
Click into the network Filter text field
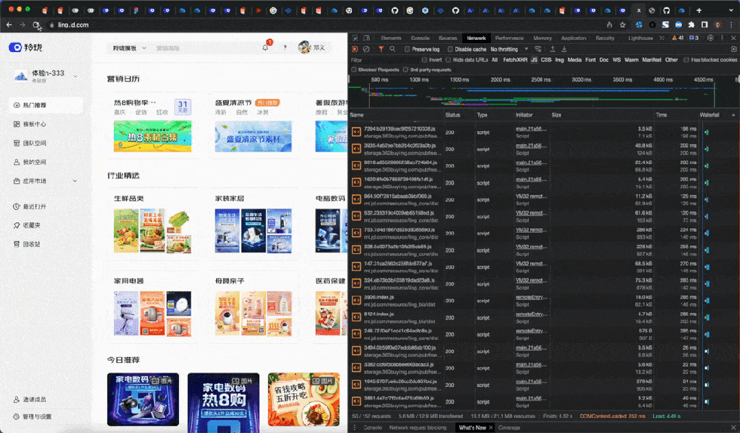pos(383,60)
